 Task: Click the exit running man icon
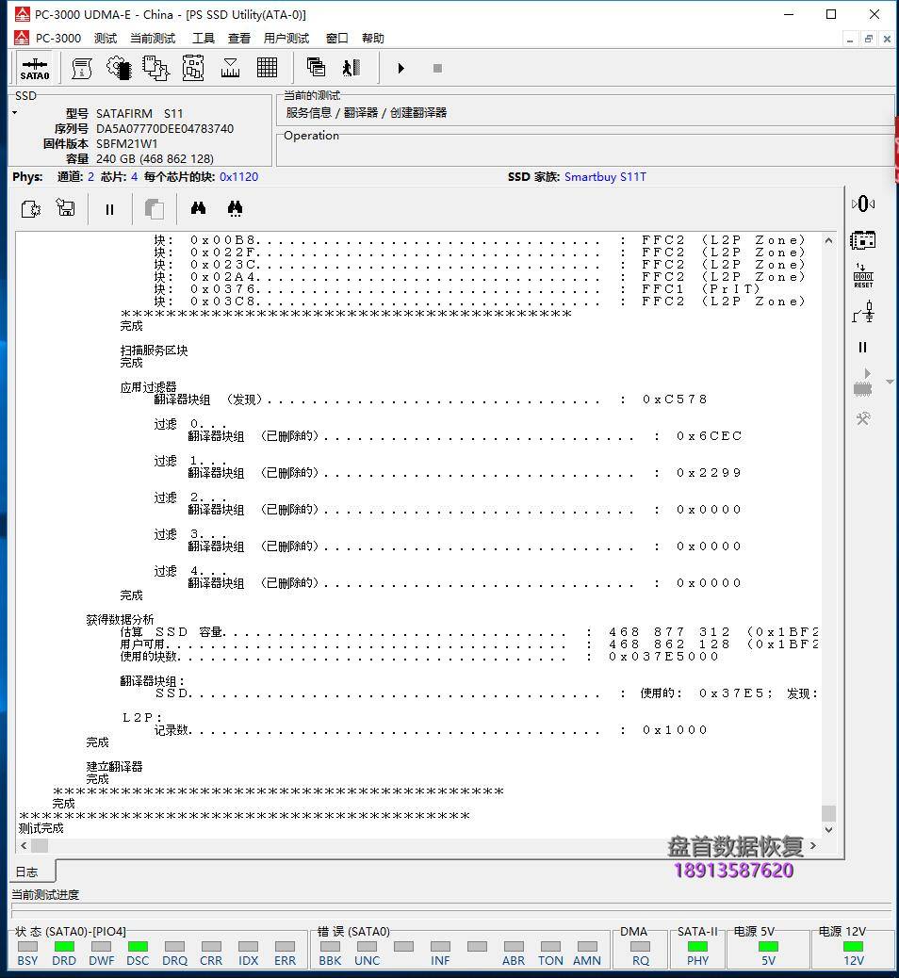pos(351,68)
